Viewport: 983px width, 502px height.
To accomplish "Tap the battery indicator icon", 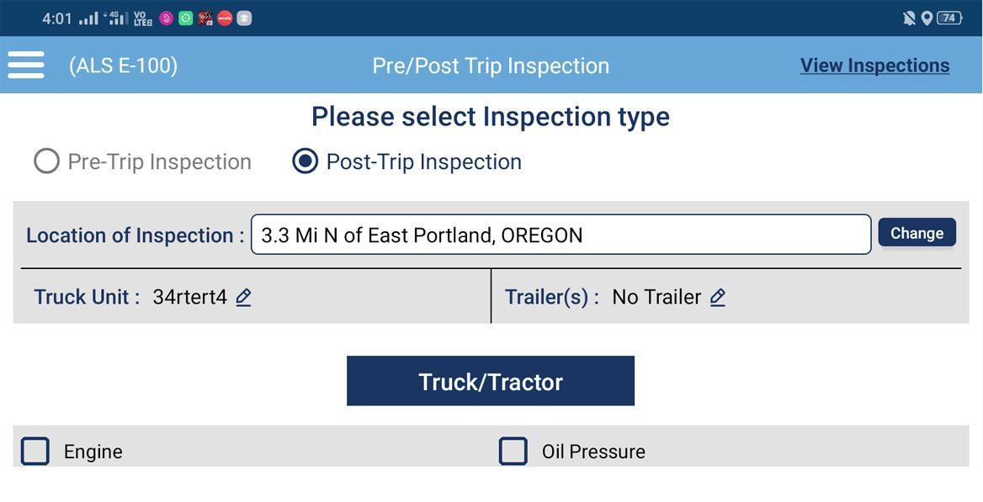I will click(x=948, y=18).
